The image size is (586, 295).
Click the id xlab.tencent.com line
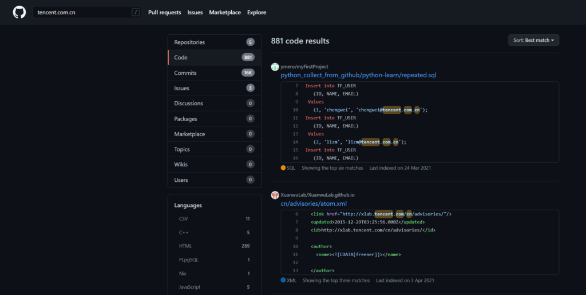(373, 230)
